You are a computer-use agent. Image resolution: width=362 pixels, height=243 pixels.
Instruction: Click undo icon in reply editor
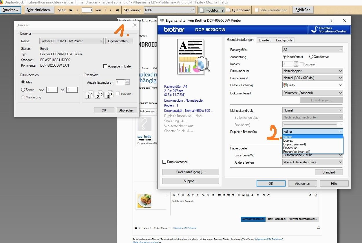coord(264,195)
